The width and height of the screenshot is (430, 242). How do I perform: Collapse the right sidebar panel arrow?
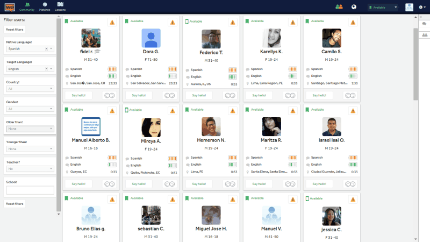tap(421, 17)
